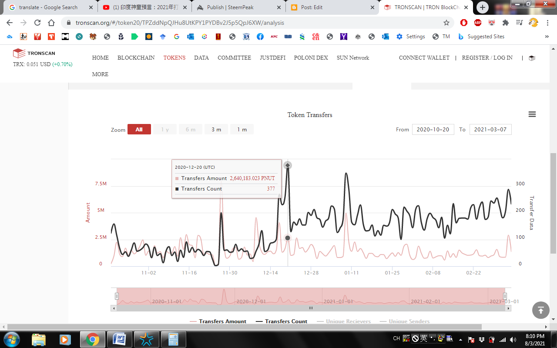Expand the bookmarks bar overflow chevron
Viewport: 557px width, 348px height.
point(547,37)
